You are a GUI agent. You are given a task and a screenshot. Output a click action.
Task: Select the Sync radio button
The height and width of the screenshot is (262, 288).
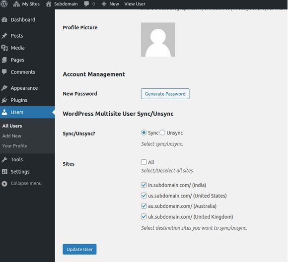[144, 132]
